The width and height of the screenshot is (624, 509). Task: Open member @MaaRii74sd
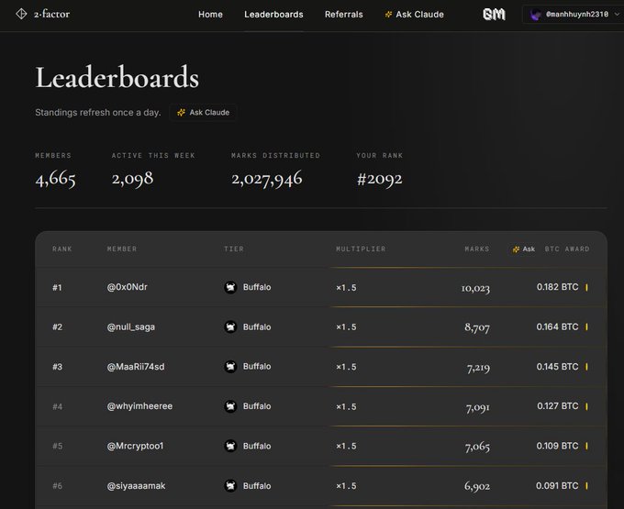tap(136, 366)
